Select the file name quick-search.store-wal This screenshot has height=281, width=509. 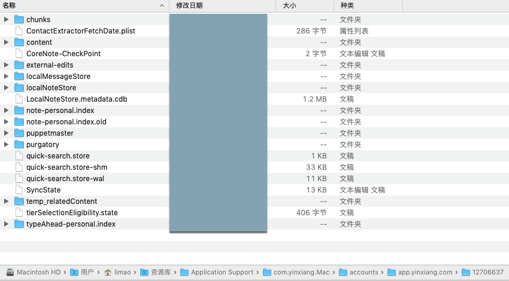point(65,179)
